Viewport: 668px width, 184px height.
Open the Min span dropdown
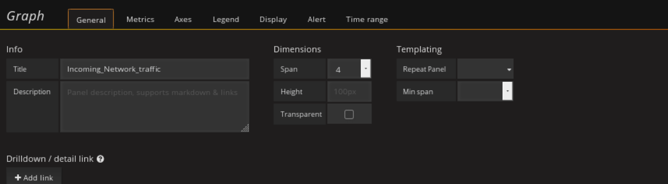(507, 91)
